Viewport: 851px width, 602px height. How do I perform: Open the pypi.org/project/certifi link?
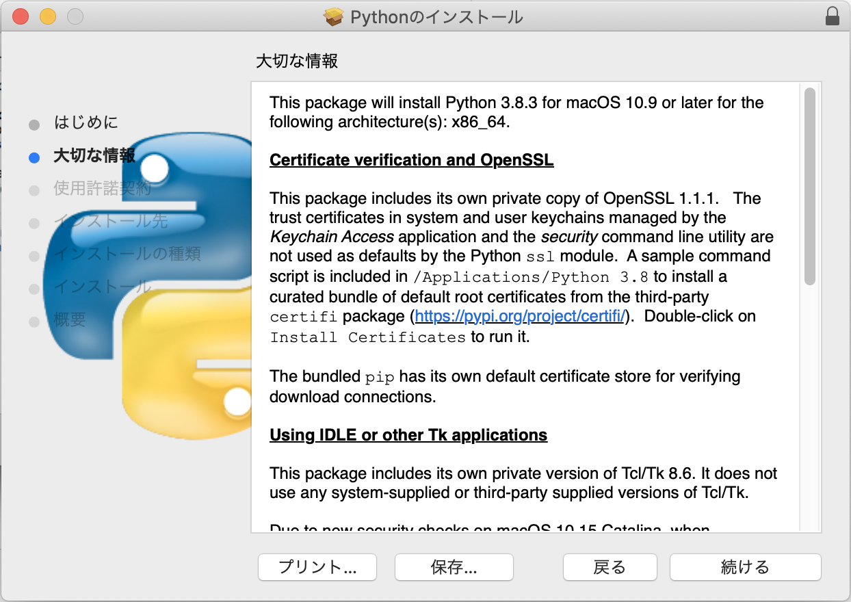coord(519,317)
